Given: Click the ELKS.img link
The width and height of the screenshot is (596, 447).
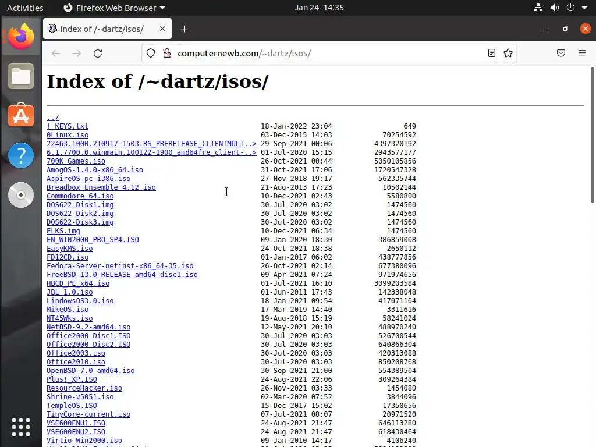Looking at the screenshot, I should coord(63,231).
